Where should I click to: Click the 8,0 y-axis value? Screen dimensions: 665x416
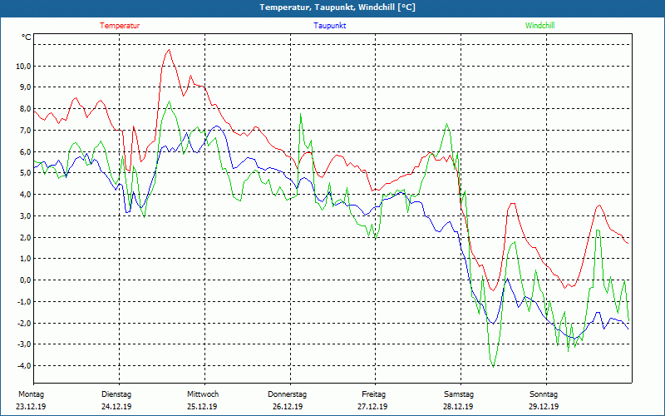pyautogui.click(x=25, y=109)
